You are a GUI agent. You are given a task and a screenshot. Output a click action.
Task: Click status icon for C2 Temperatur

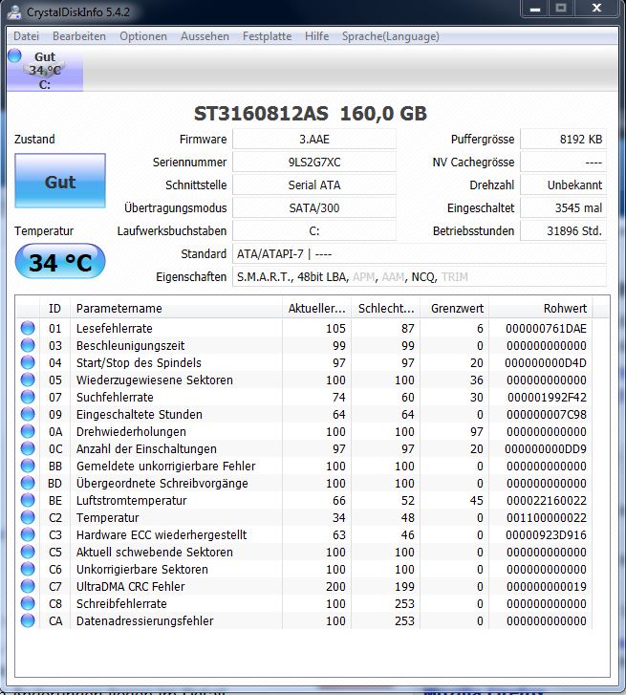click(x=28, y=517)
